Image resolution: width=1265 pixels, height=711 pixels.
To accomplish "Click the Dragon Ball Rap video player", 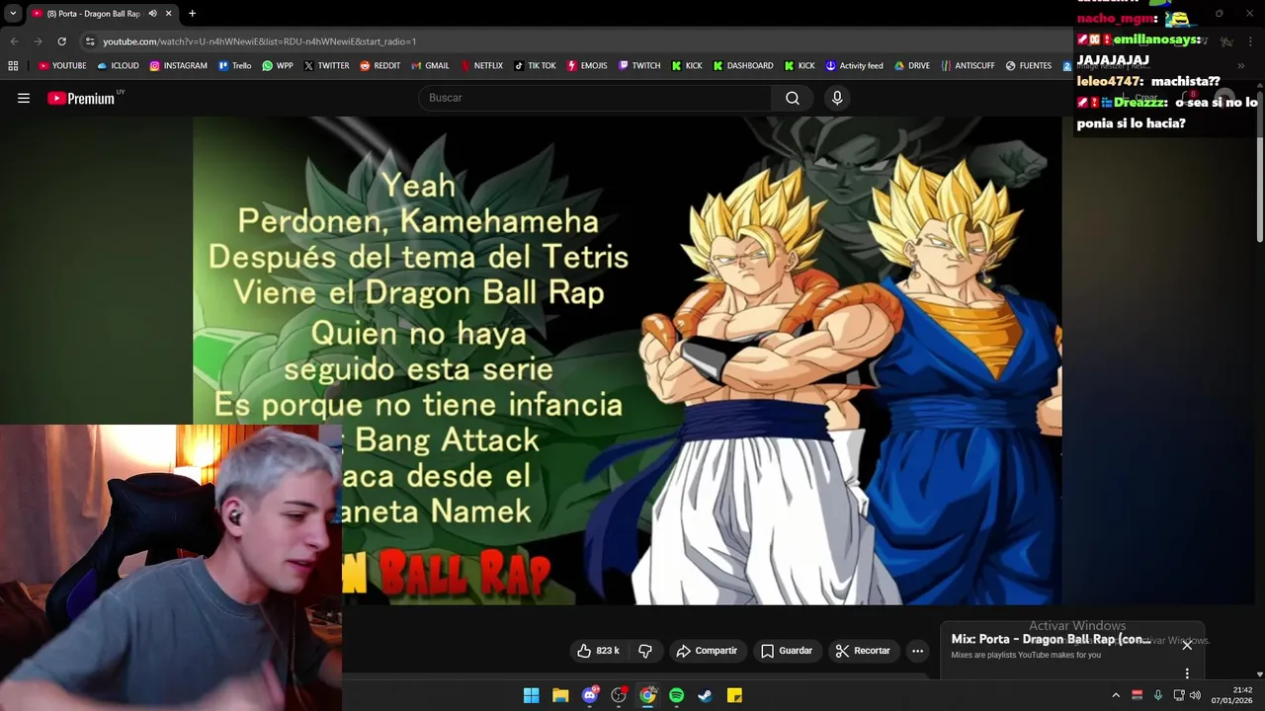I will (x=628, y=360).
